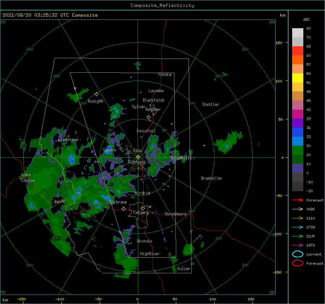The height and width of the screenshot is (304, 325).
Task: Click the orange 111V arrow icon
Action: (298, 218)
